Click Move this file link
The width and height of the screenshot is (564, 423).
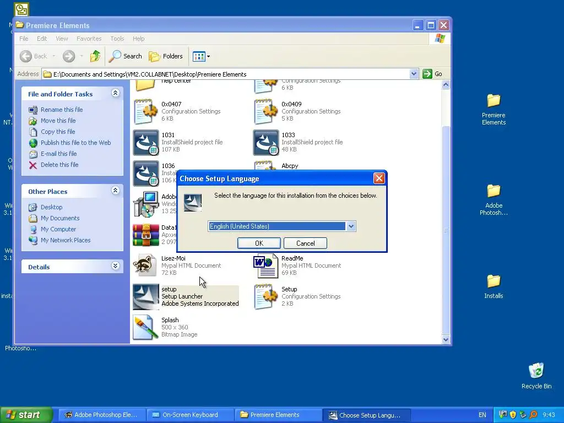point(58,121)
